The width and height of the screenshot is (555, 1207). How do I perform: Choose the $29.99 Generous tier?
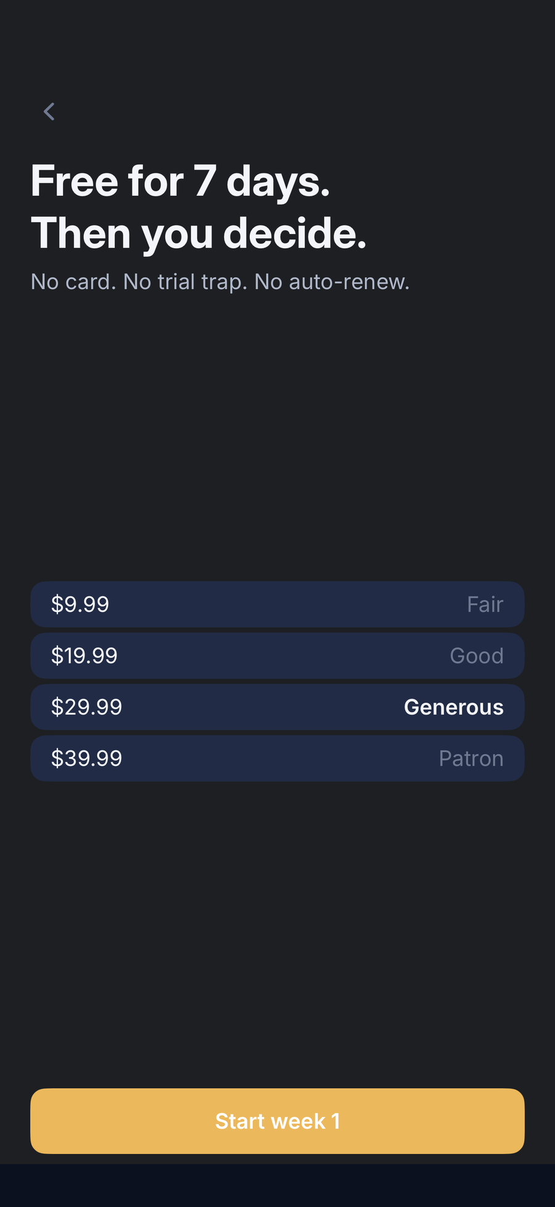click(277, 707)
